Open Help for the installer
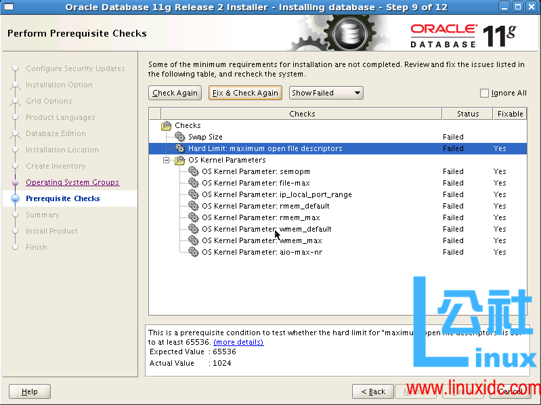 (30, 391)
